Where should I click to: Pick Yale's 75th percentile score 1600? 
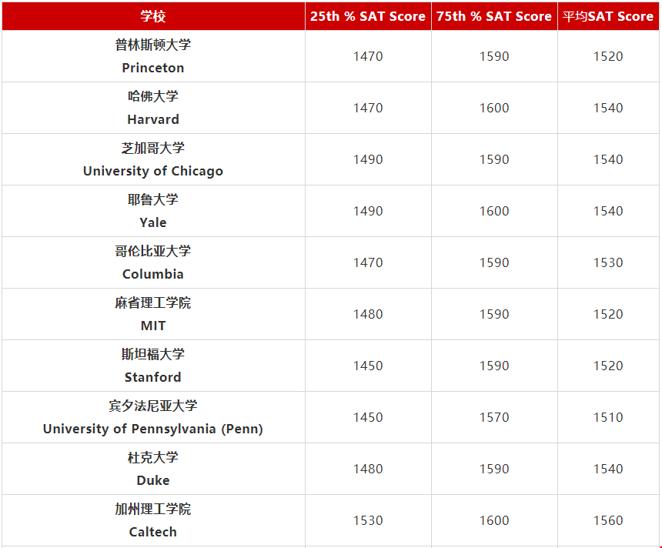[494, 211]
